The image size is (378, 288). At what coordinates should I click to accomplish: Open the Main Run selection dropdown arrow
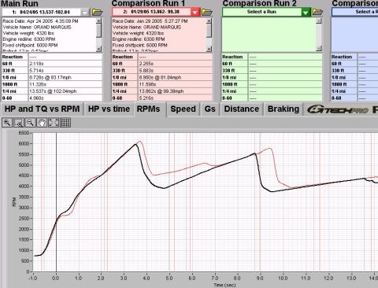(85, 13)
